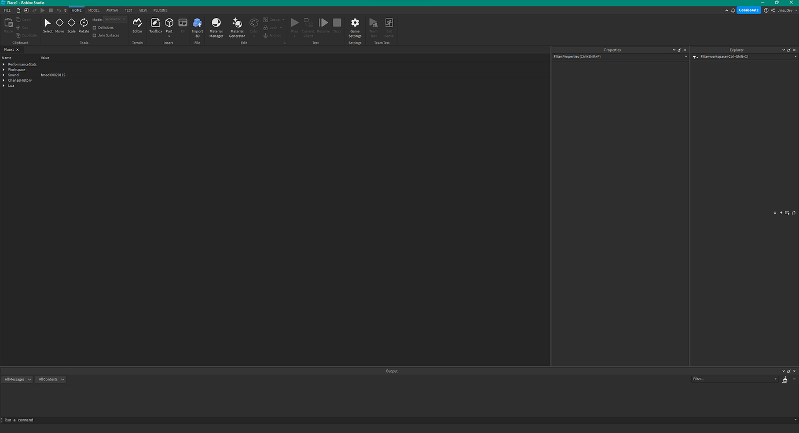Expand the Sound entry showing fmod value

pos(4,75)
